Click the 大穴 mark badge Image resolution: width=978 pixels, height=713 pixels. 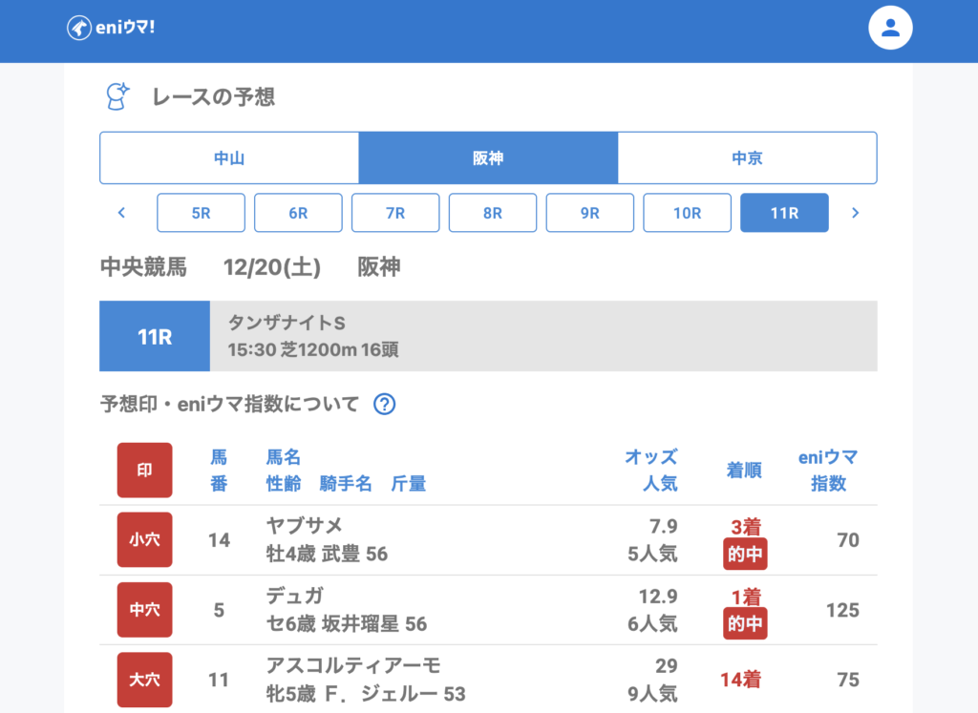(144, 680)
